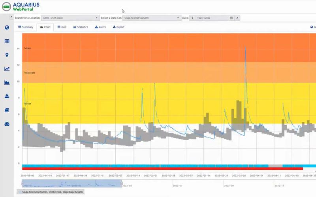316x197 pixels.
Task: Click the Major flood threshold label
Action: [28, 48]
